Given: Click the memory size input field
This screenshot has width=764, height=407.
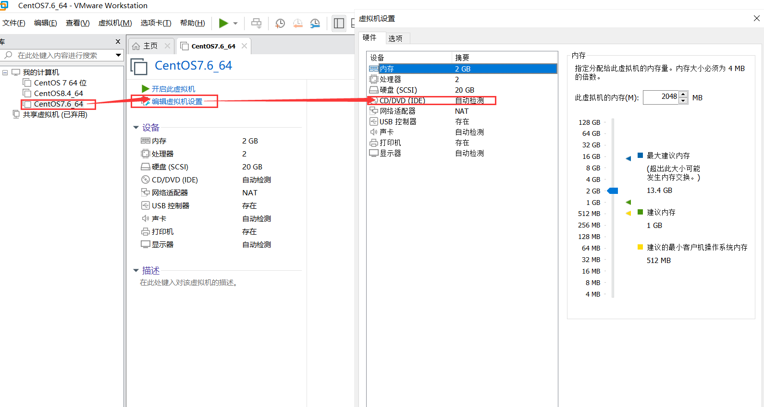Looking at the screenshot, I should click(661, 97).
